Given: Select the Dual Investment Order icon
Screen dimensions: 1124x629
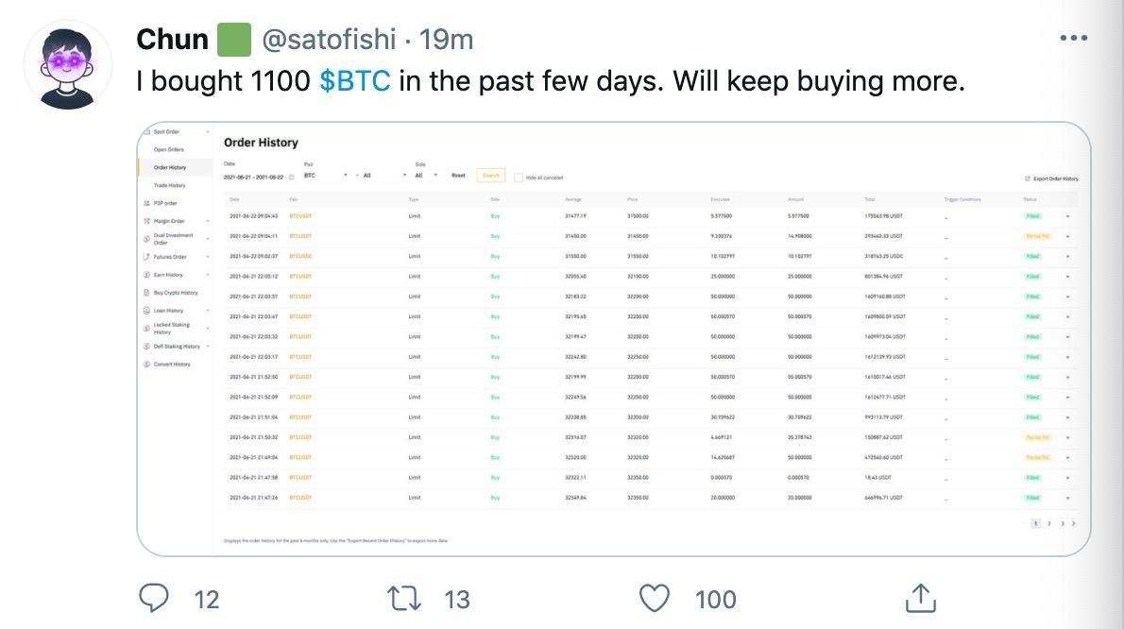Looking at the screenshot, I should pos(146,238).
